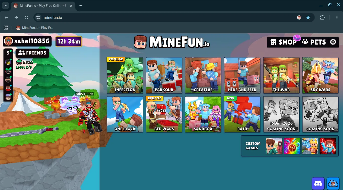This screenshot has height=190, width=343.
Task: Select the black-cap masked friend avatar
Action: click(8, 79)
